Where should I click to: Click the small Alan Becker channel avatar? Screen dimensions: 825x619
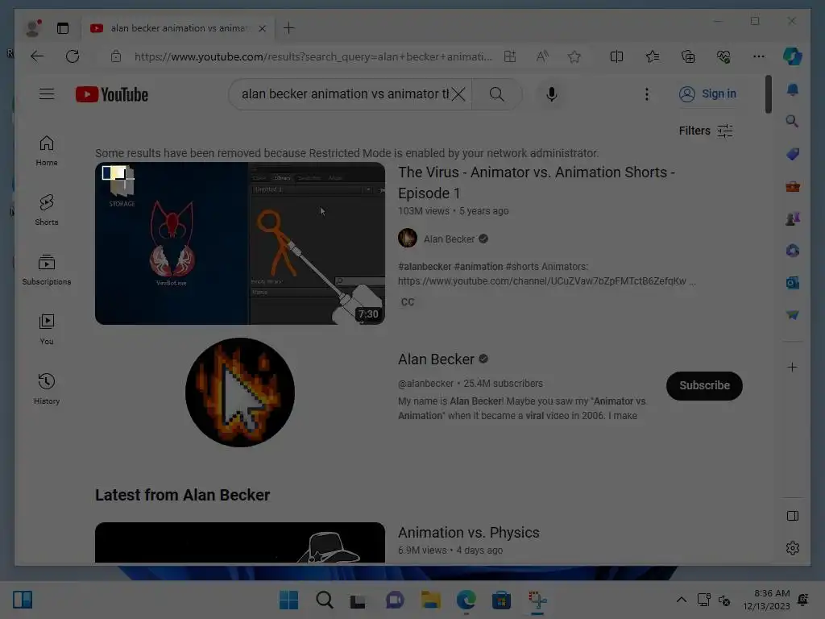[407, 238]
